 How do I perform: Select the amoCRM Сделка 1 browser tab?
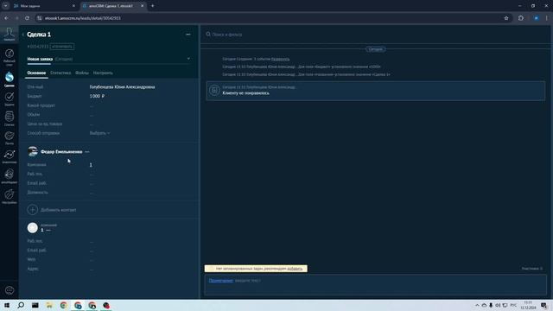[112, 6]
